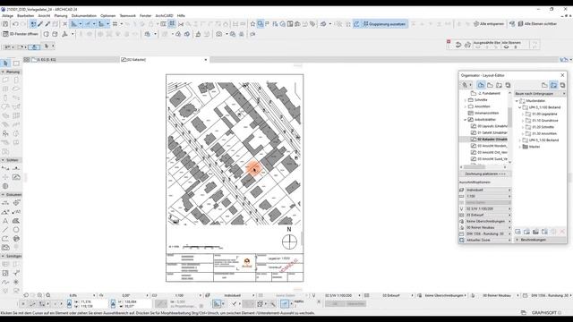Image resolution: width=573 pixels, height=322 pixels.
Task: Select the 'Master' folder in the layout tree
Action: click(531, 147)
